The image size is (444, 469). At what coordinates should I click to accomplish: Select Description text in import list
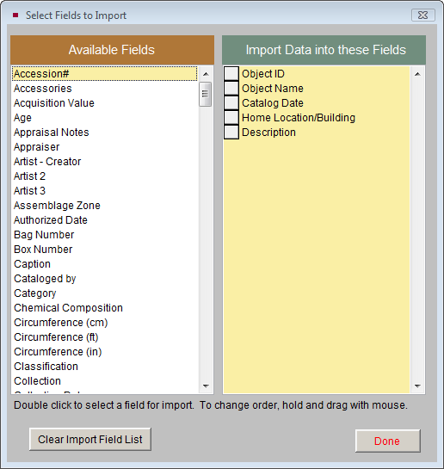point(268,133)
